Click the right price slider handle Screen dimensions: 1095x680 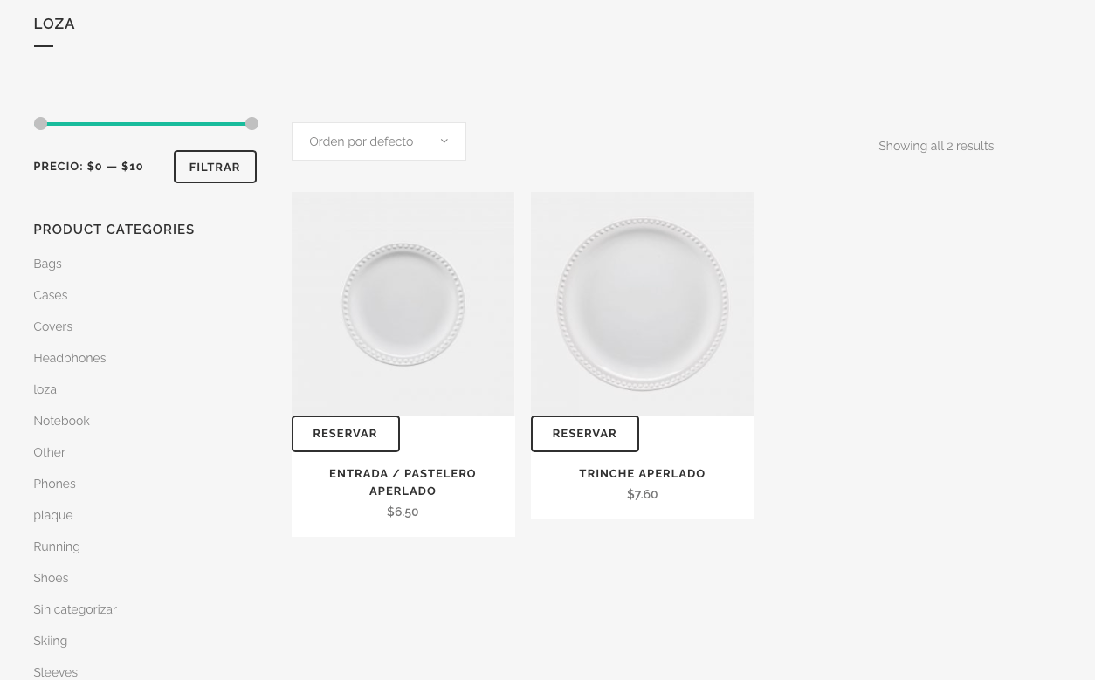(251, 124)
